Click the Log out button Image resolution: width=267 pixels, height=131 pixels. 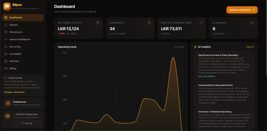(x=27, y=123)
